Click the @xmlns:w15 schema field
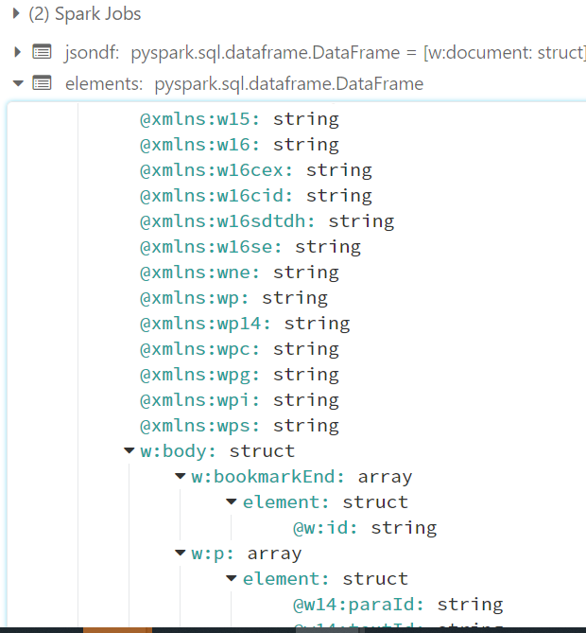This screenshot has height=633, width=586. point(239,119)
